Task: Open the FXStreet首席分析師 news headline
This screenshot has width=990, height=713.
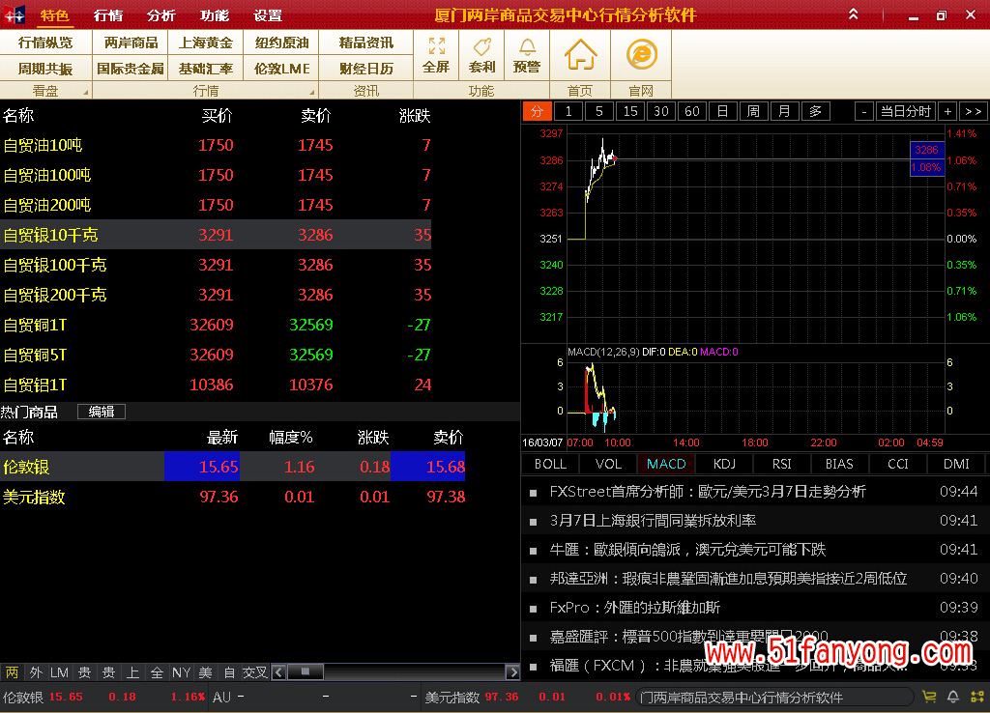Action: click(708, 492)
